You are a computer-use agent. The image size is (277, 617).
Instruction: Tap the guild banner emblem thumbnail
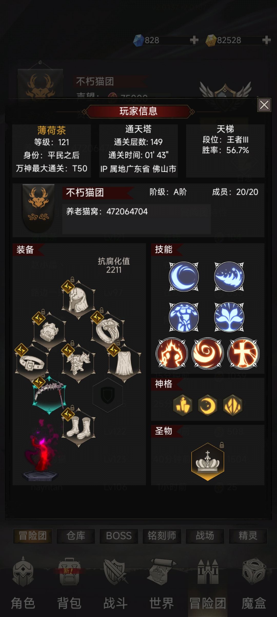click(38, 208)
